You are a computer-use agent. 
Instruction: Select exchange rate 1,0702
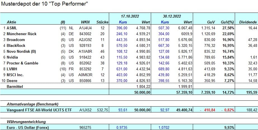[x=164, y=128]
